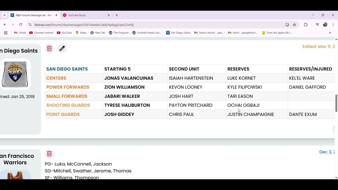The image size is (338, 190).
Task: Select the LUKE KORNET cell
Action: (257, 78)
